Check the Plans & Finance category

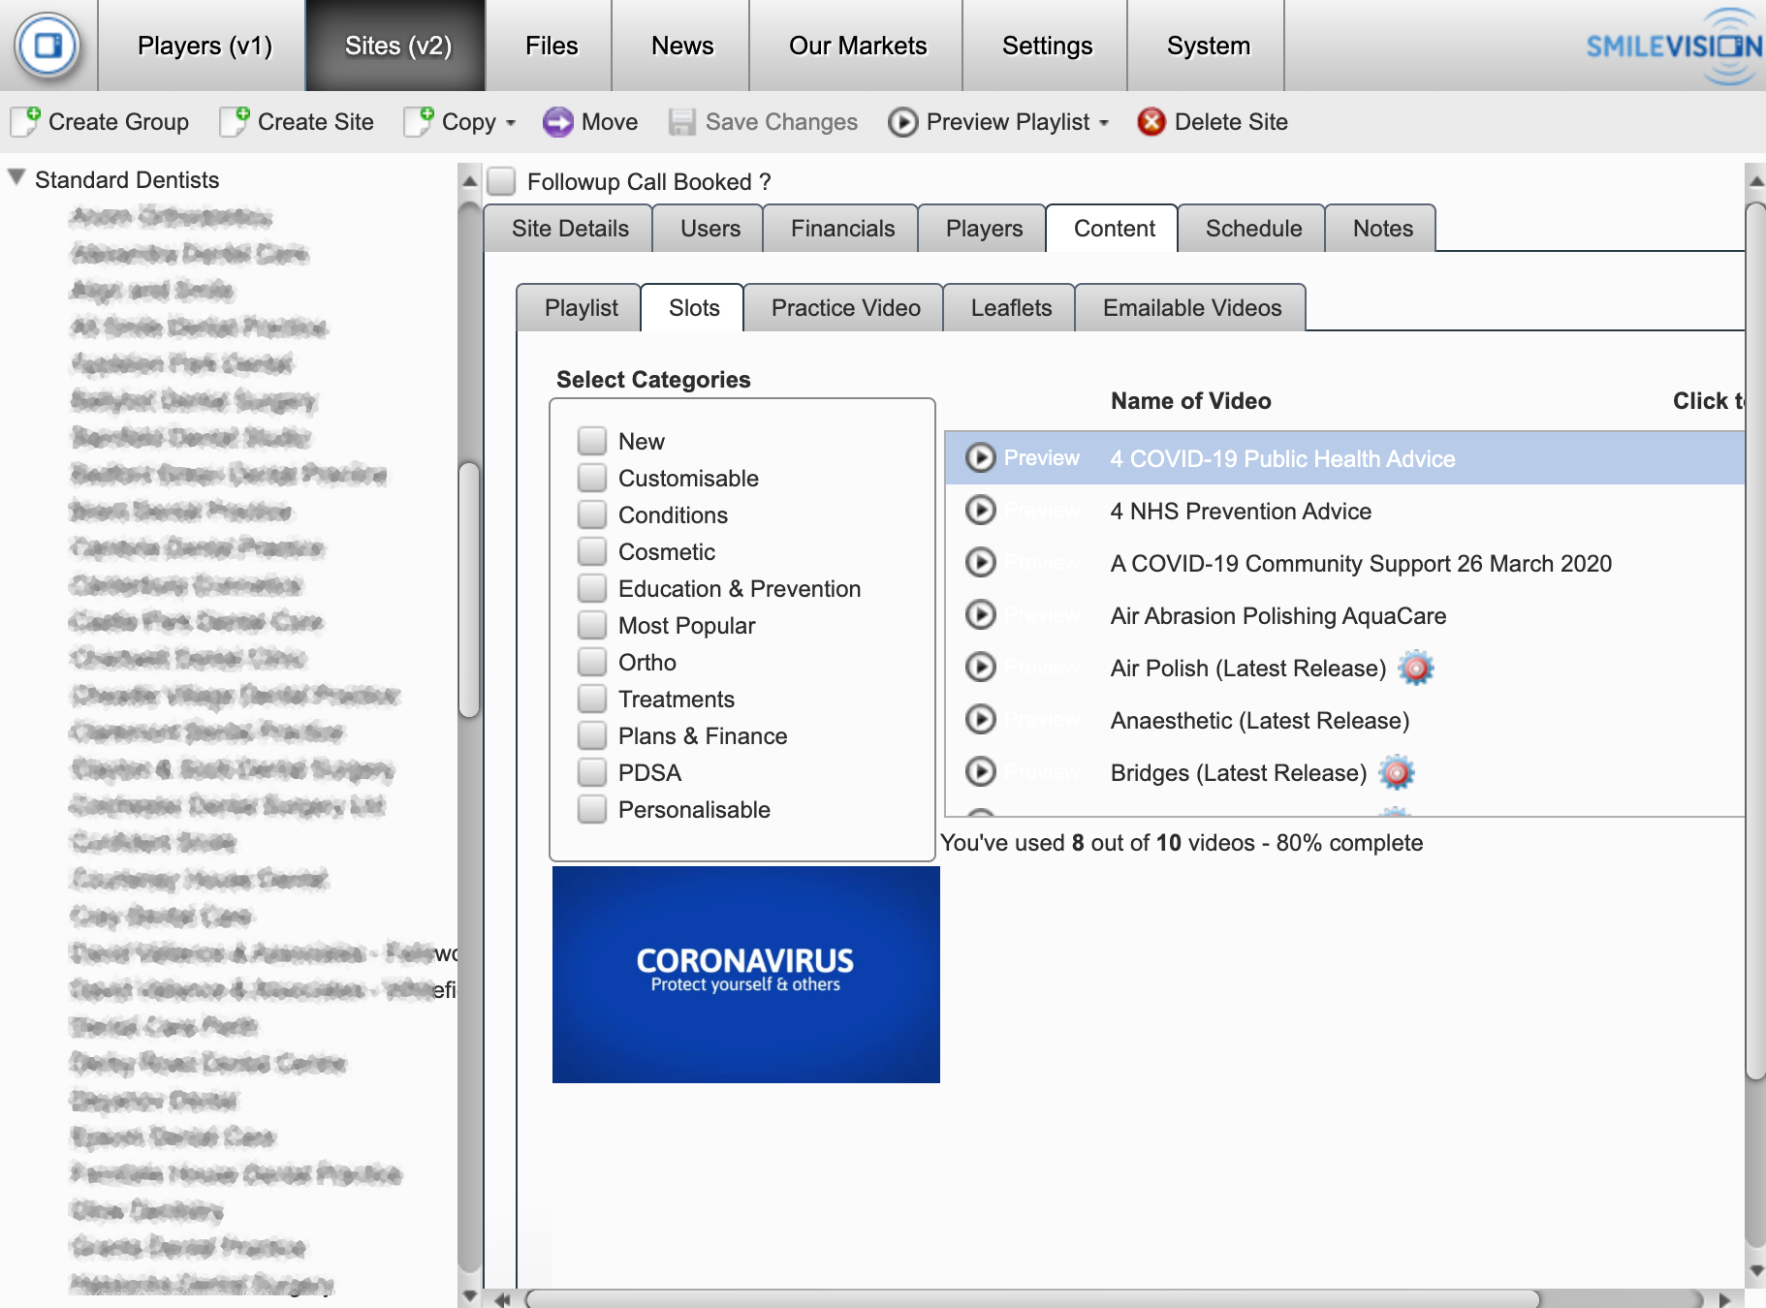point(592,735)
